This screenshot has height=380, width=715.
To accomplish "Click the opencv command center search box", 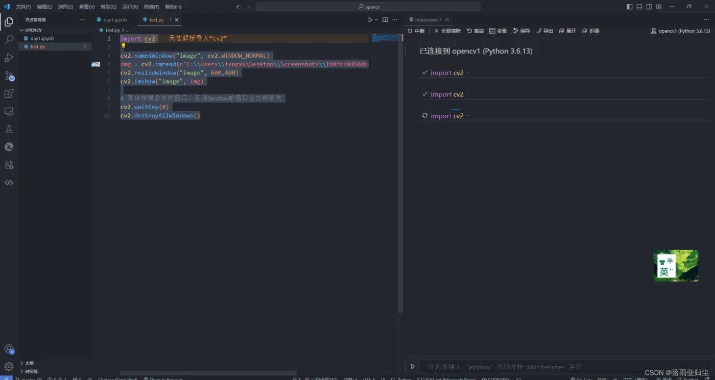I will (x=368, y=7).
